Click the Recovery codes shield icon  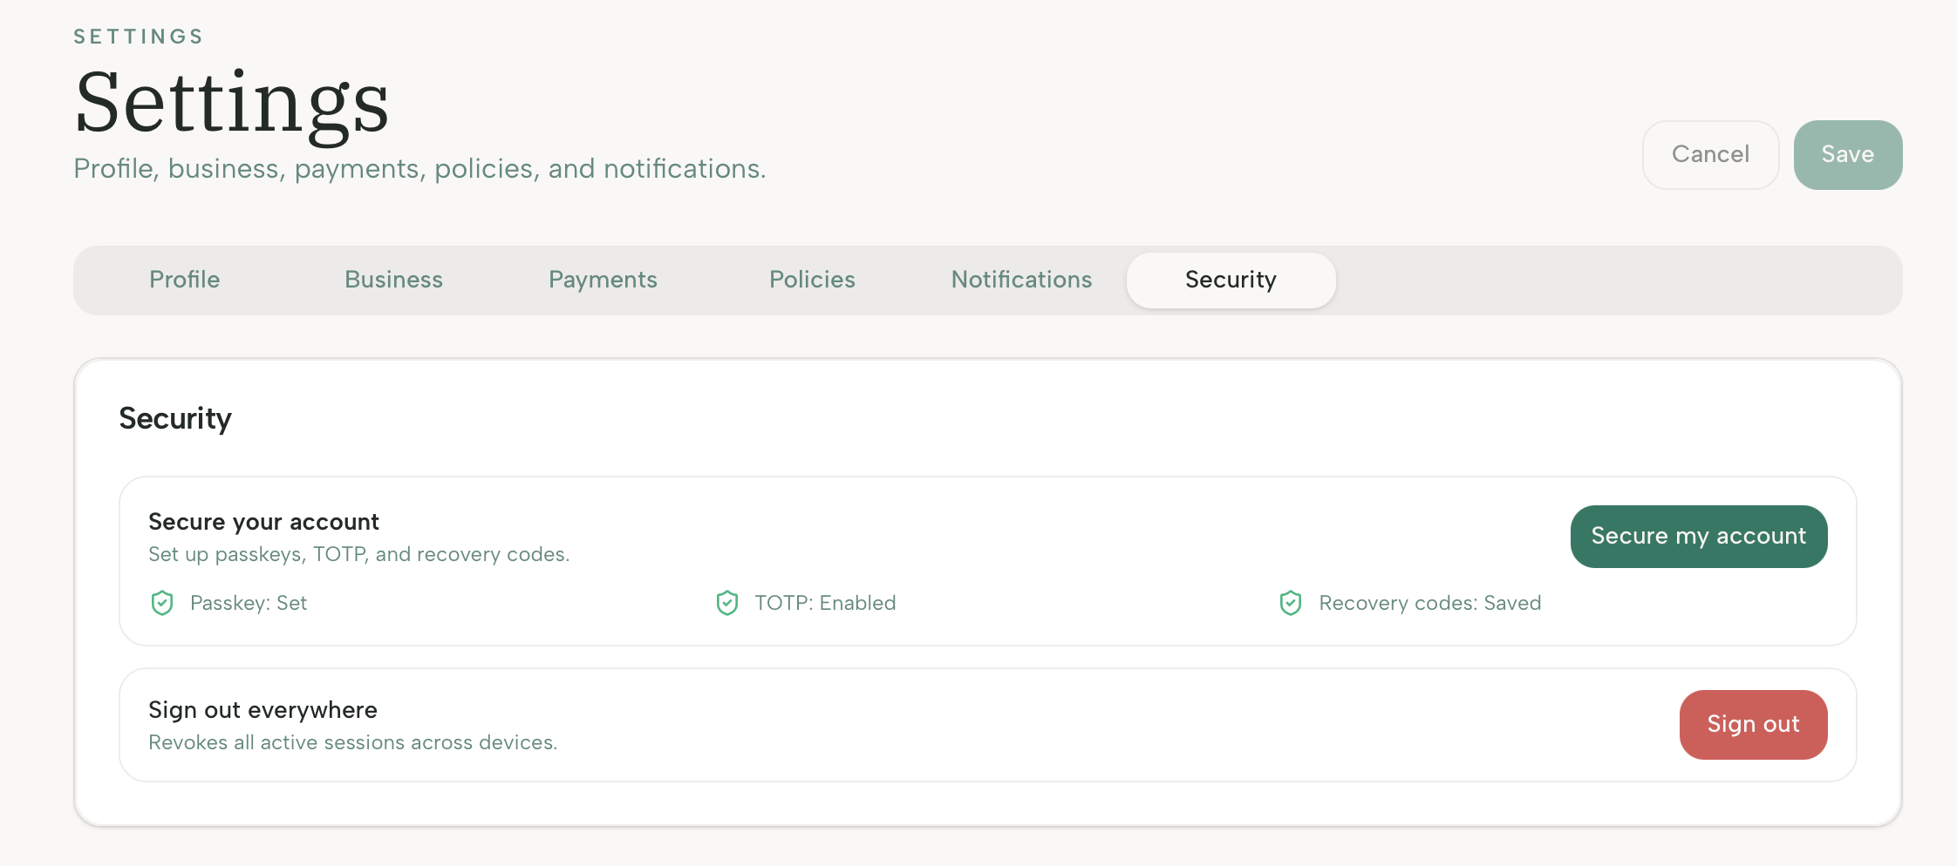[x=1291, y=602]
